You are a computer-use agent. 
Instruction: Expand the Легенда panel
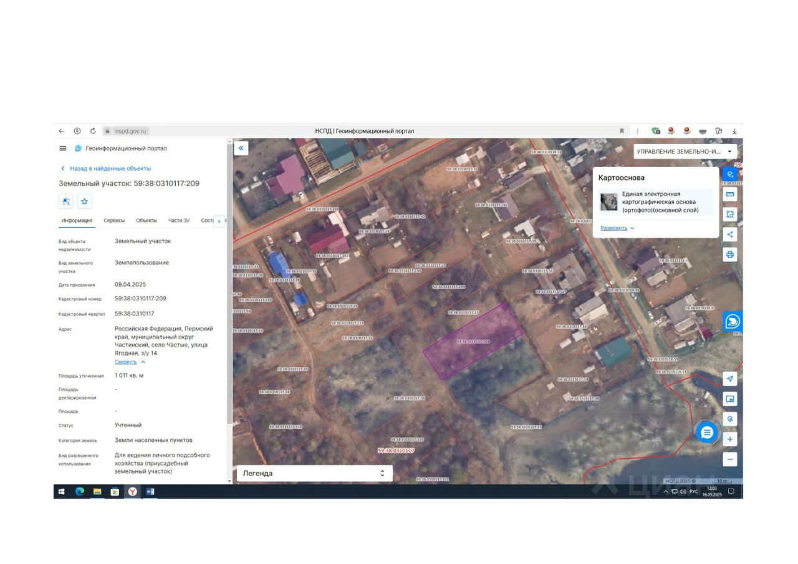(315, 473)
